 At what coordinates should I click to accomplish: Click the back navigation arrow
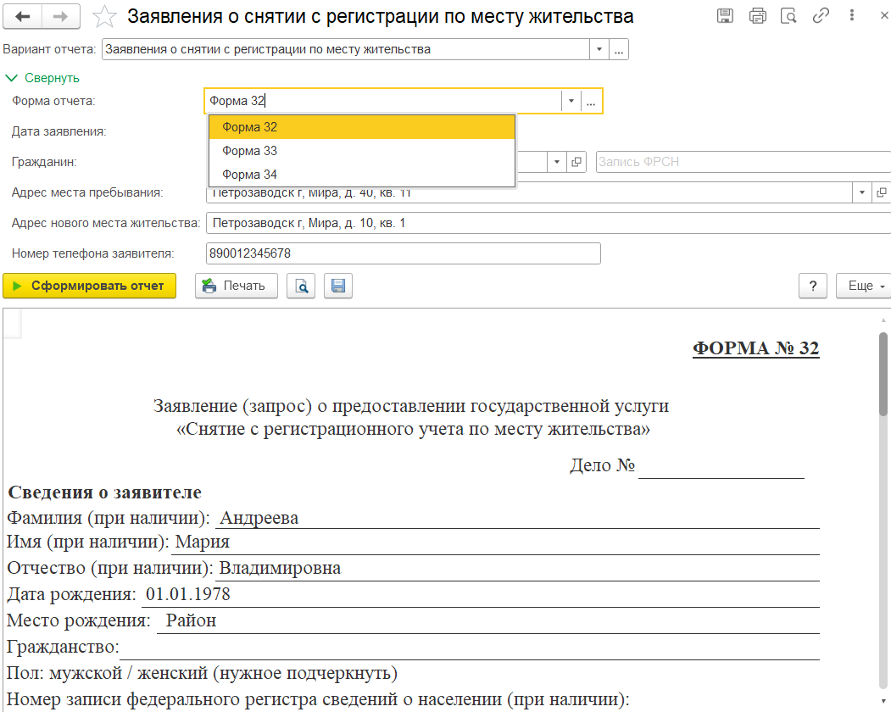23,16
